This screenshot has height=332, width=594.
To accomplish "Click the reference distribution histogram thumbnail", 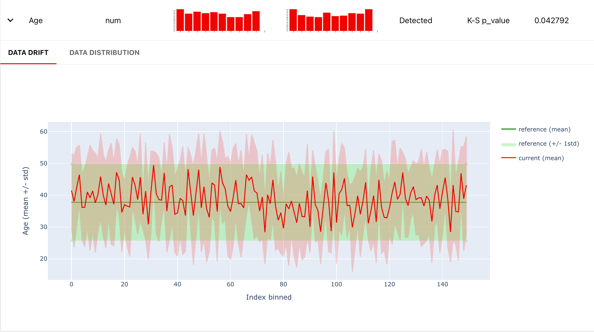I will pos(219,20).
